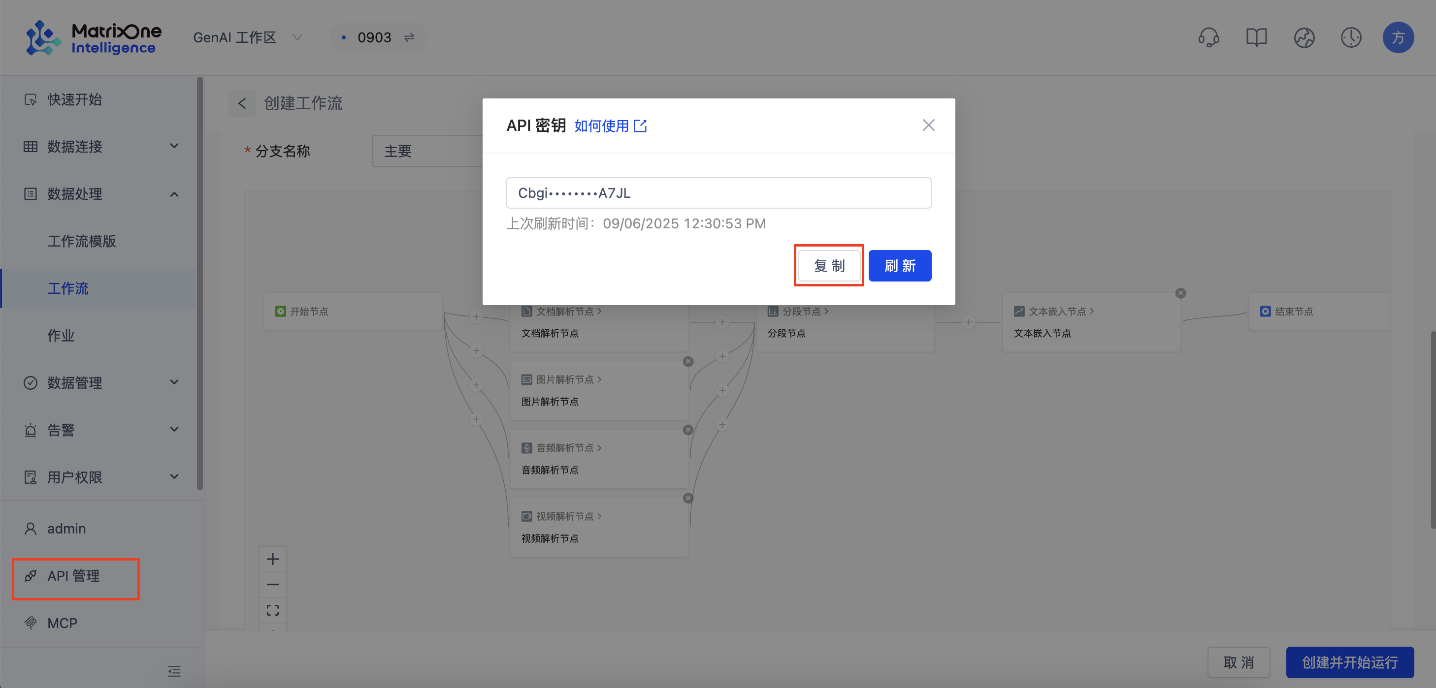Click the masked API key field
Image resolution: width=1436 pixels, height=688 pixels.
coord(718,193)
